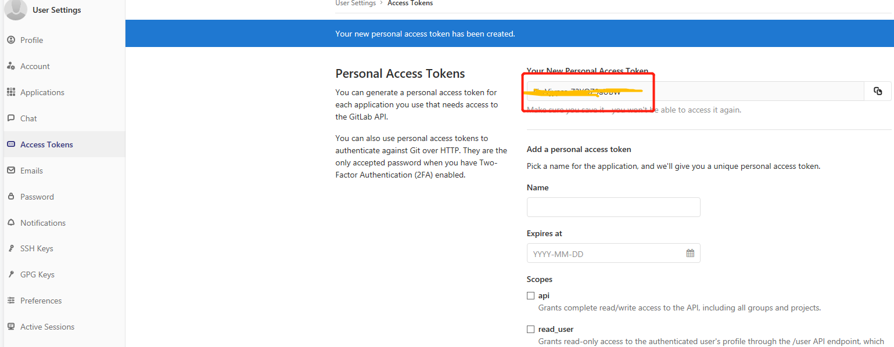Open the SSH Keys section
This screenshot has height=347, width=894.
[x=37, y=248]
